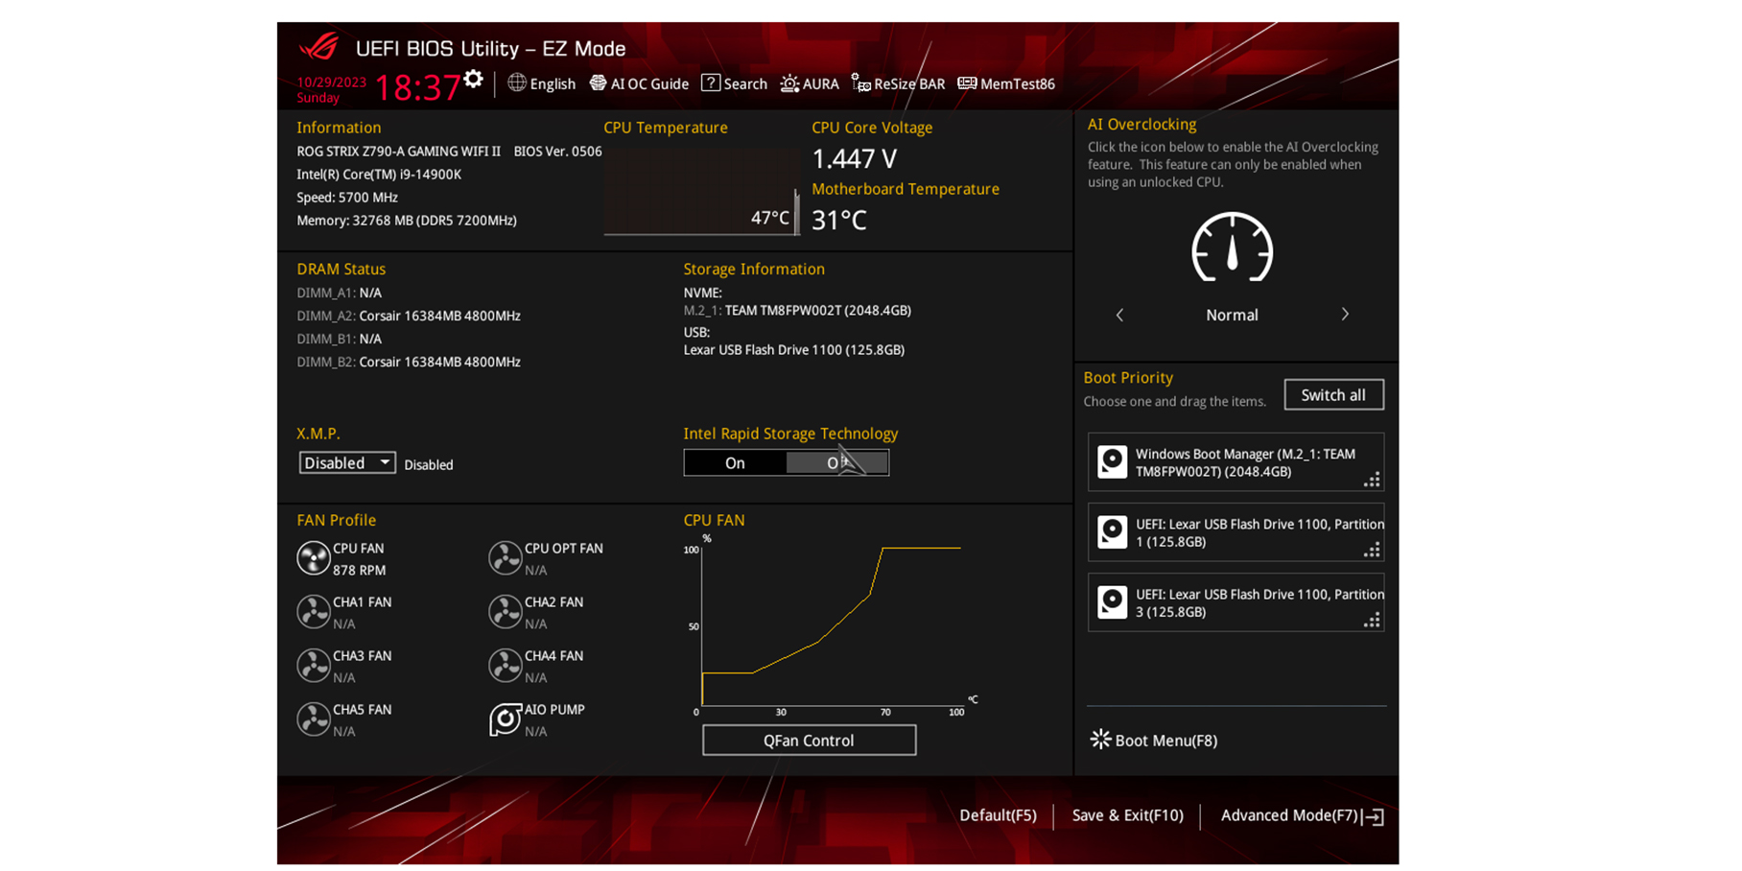Click the BIOS Ver. 0506 text
This screenshot has height=871, width=1742.
point(557,152)
